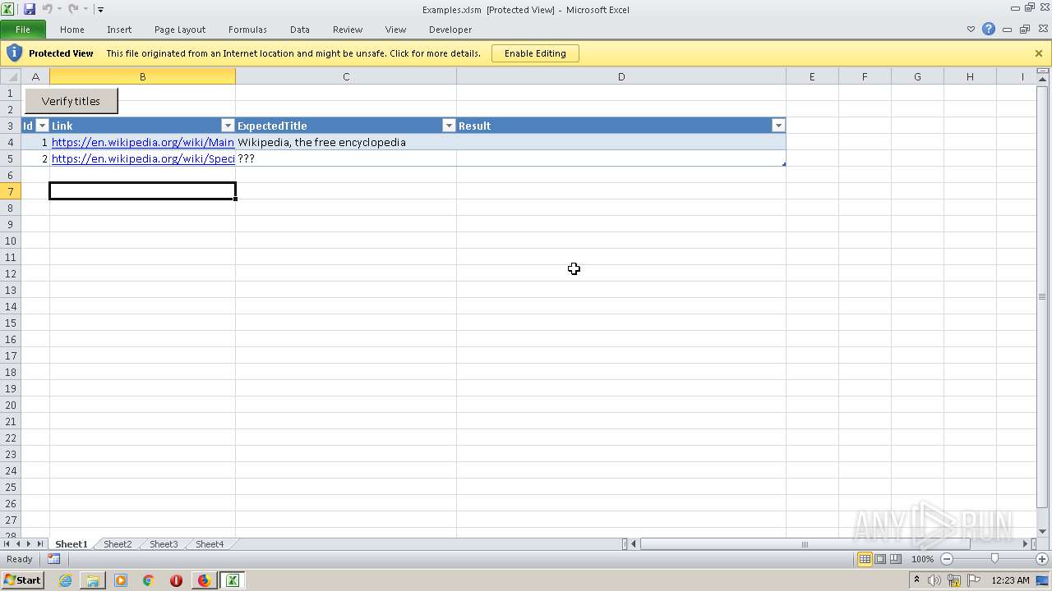This screenshot has height=591, width=1052.
Task: Click the Select All corner triangle
Action: pos(11,76)
